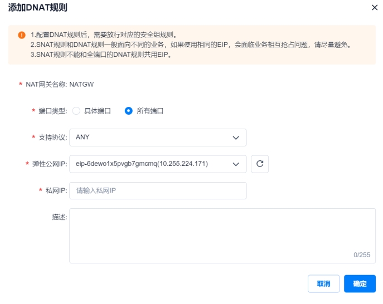Viewport: 383px width, 304px height.
Task: Select the 具体端口 radio button
Action: (76, 111)
